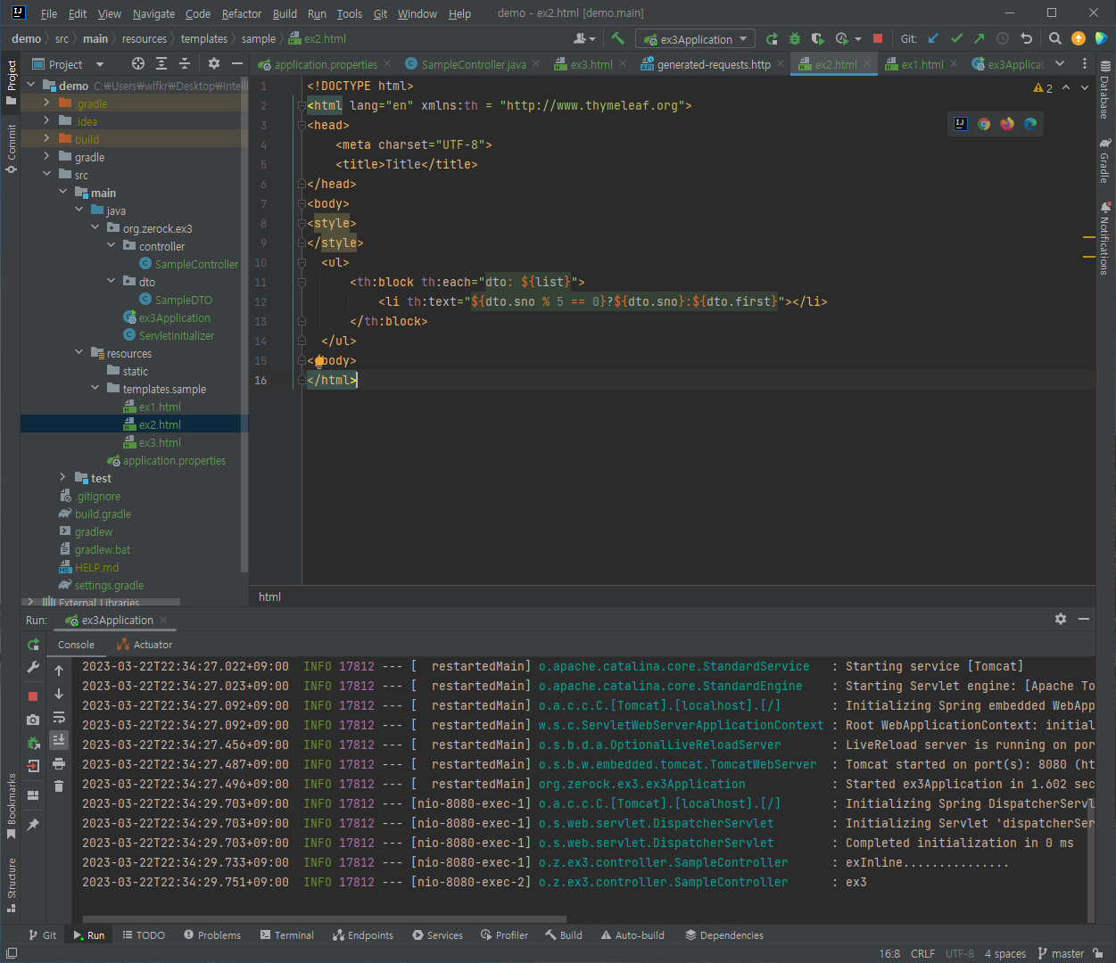Click the horizontal console scrollbar
This screenshot has height=963, width=1116.
point(325,918)
